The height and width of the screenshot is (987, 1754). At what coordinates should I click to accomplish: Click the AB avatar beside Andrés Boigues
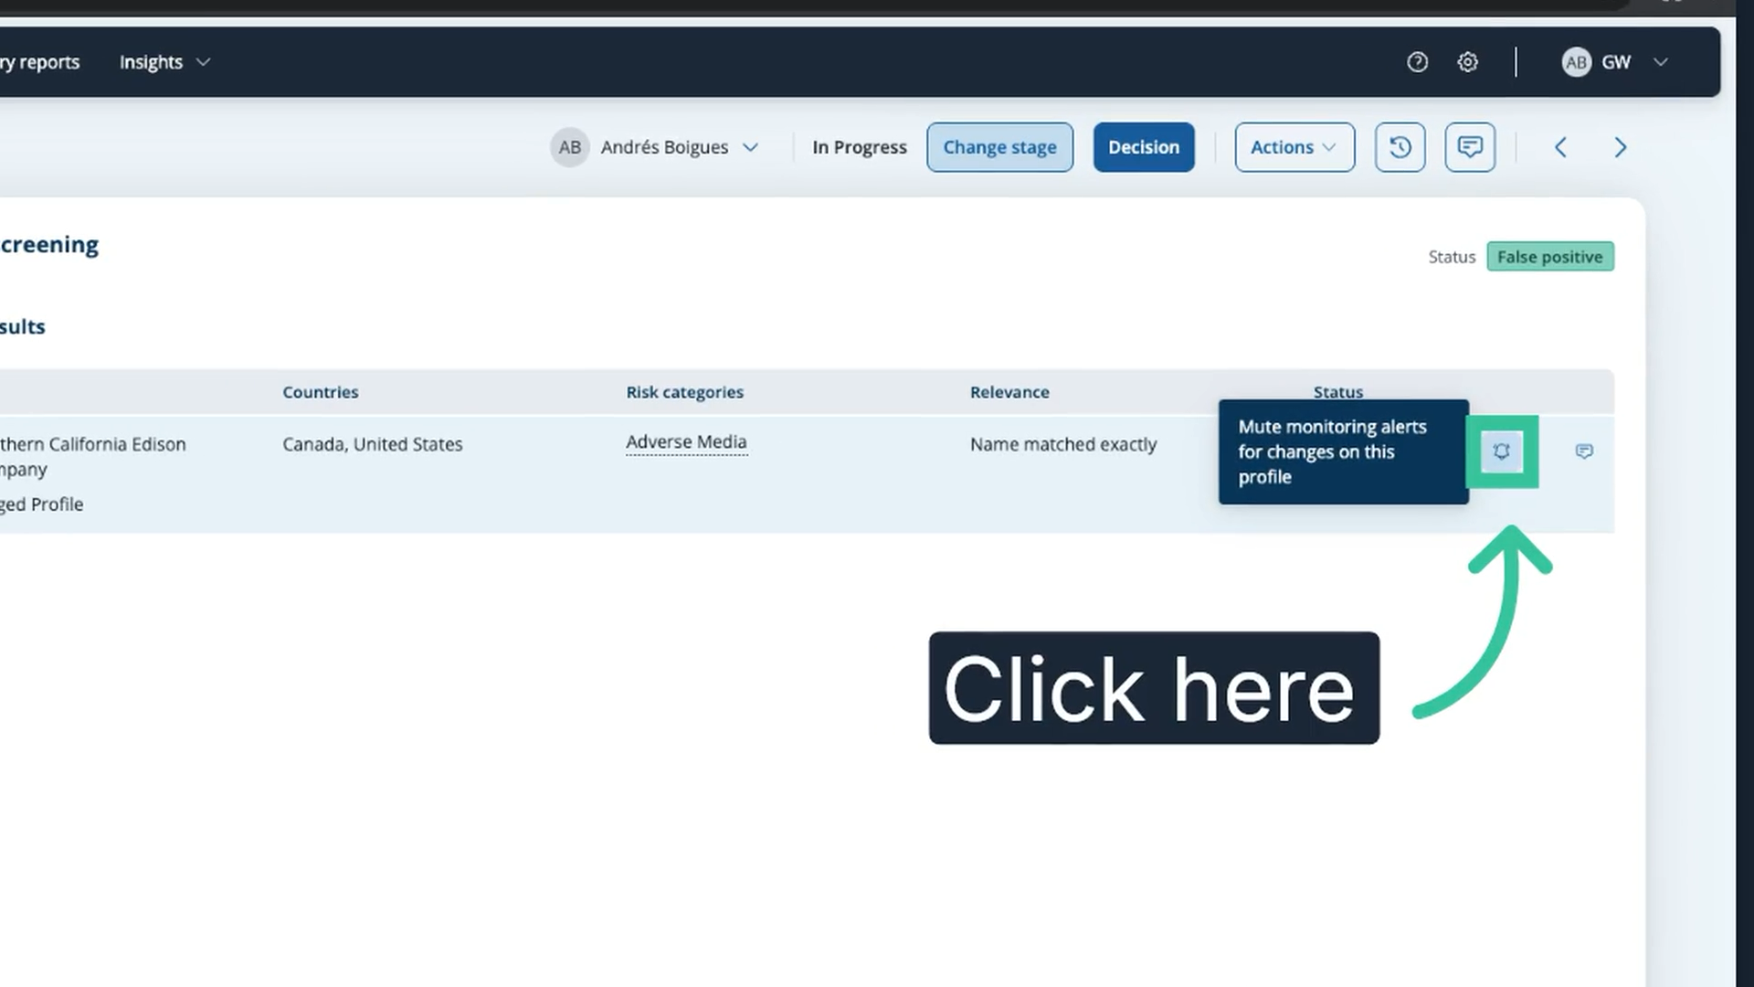coord(569,147)
